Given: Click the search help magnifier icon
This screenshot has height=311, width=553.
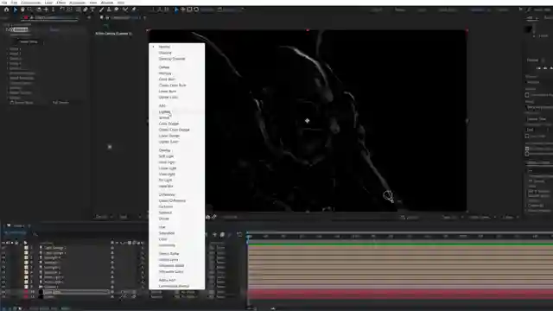Looking at the screenshot, I should pyautogui.click(x=529, y=10).
